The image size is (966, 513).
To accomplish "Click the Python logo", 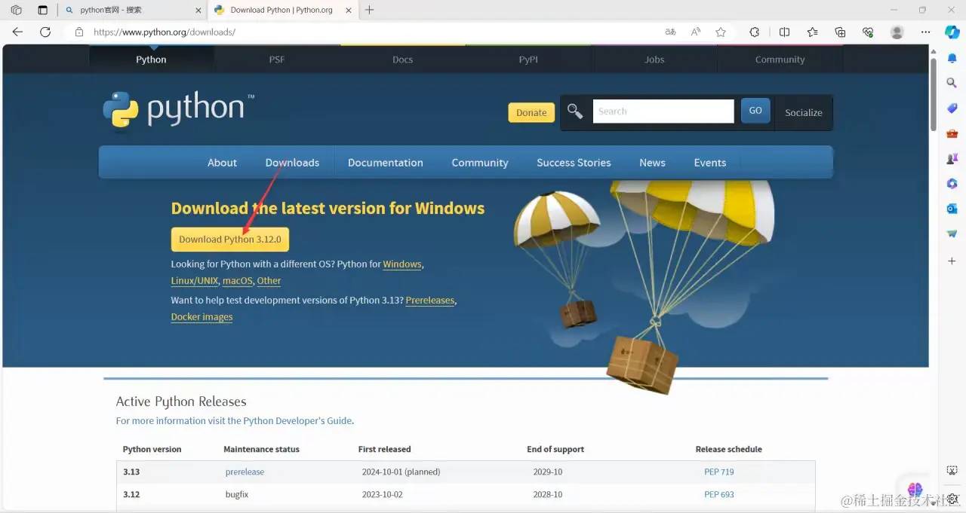I will (x=178, y=110).
